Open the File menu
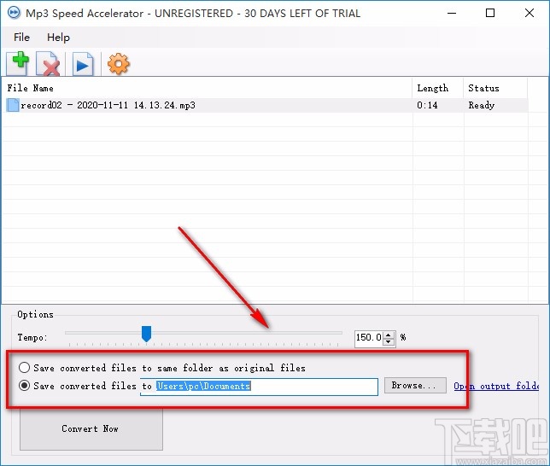 click(x=21, y=38)
